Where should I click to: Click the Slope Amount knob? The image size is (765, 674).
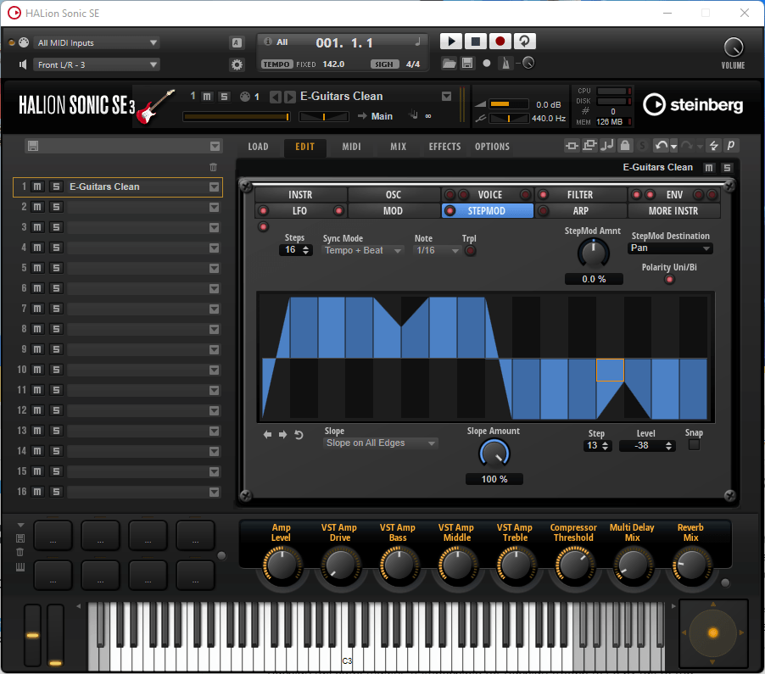pyautogui.click(x=494, y=454)
